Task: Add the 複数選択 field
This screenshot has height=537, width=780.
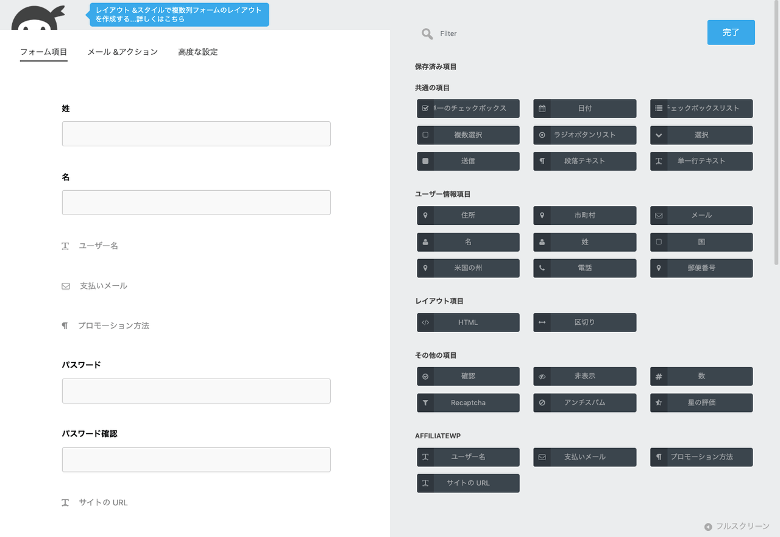Action: (468, 135)
